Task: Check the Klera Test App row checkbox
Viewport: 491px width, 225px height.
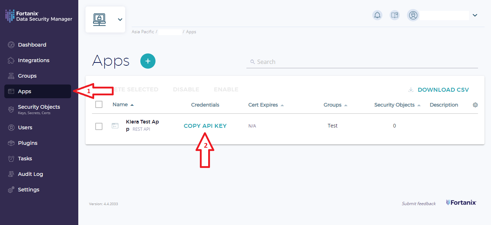Action: coord(99,126)
